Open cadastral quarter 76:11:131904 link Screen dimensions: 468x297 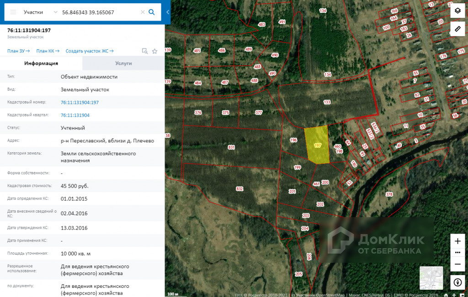click(75, 115)
